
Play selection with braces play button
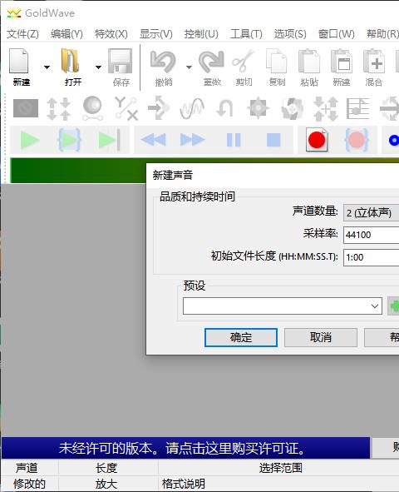tap(70, 140)
